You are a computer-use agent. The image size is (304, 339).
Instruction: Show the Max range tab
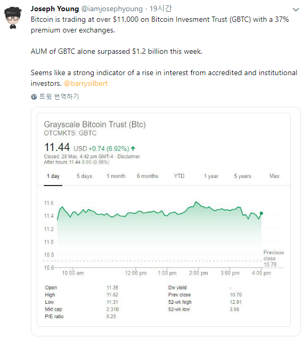[x=274, y=176]
